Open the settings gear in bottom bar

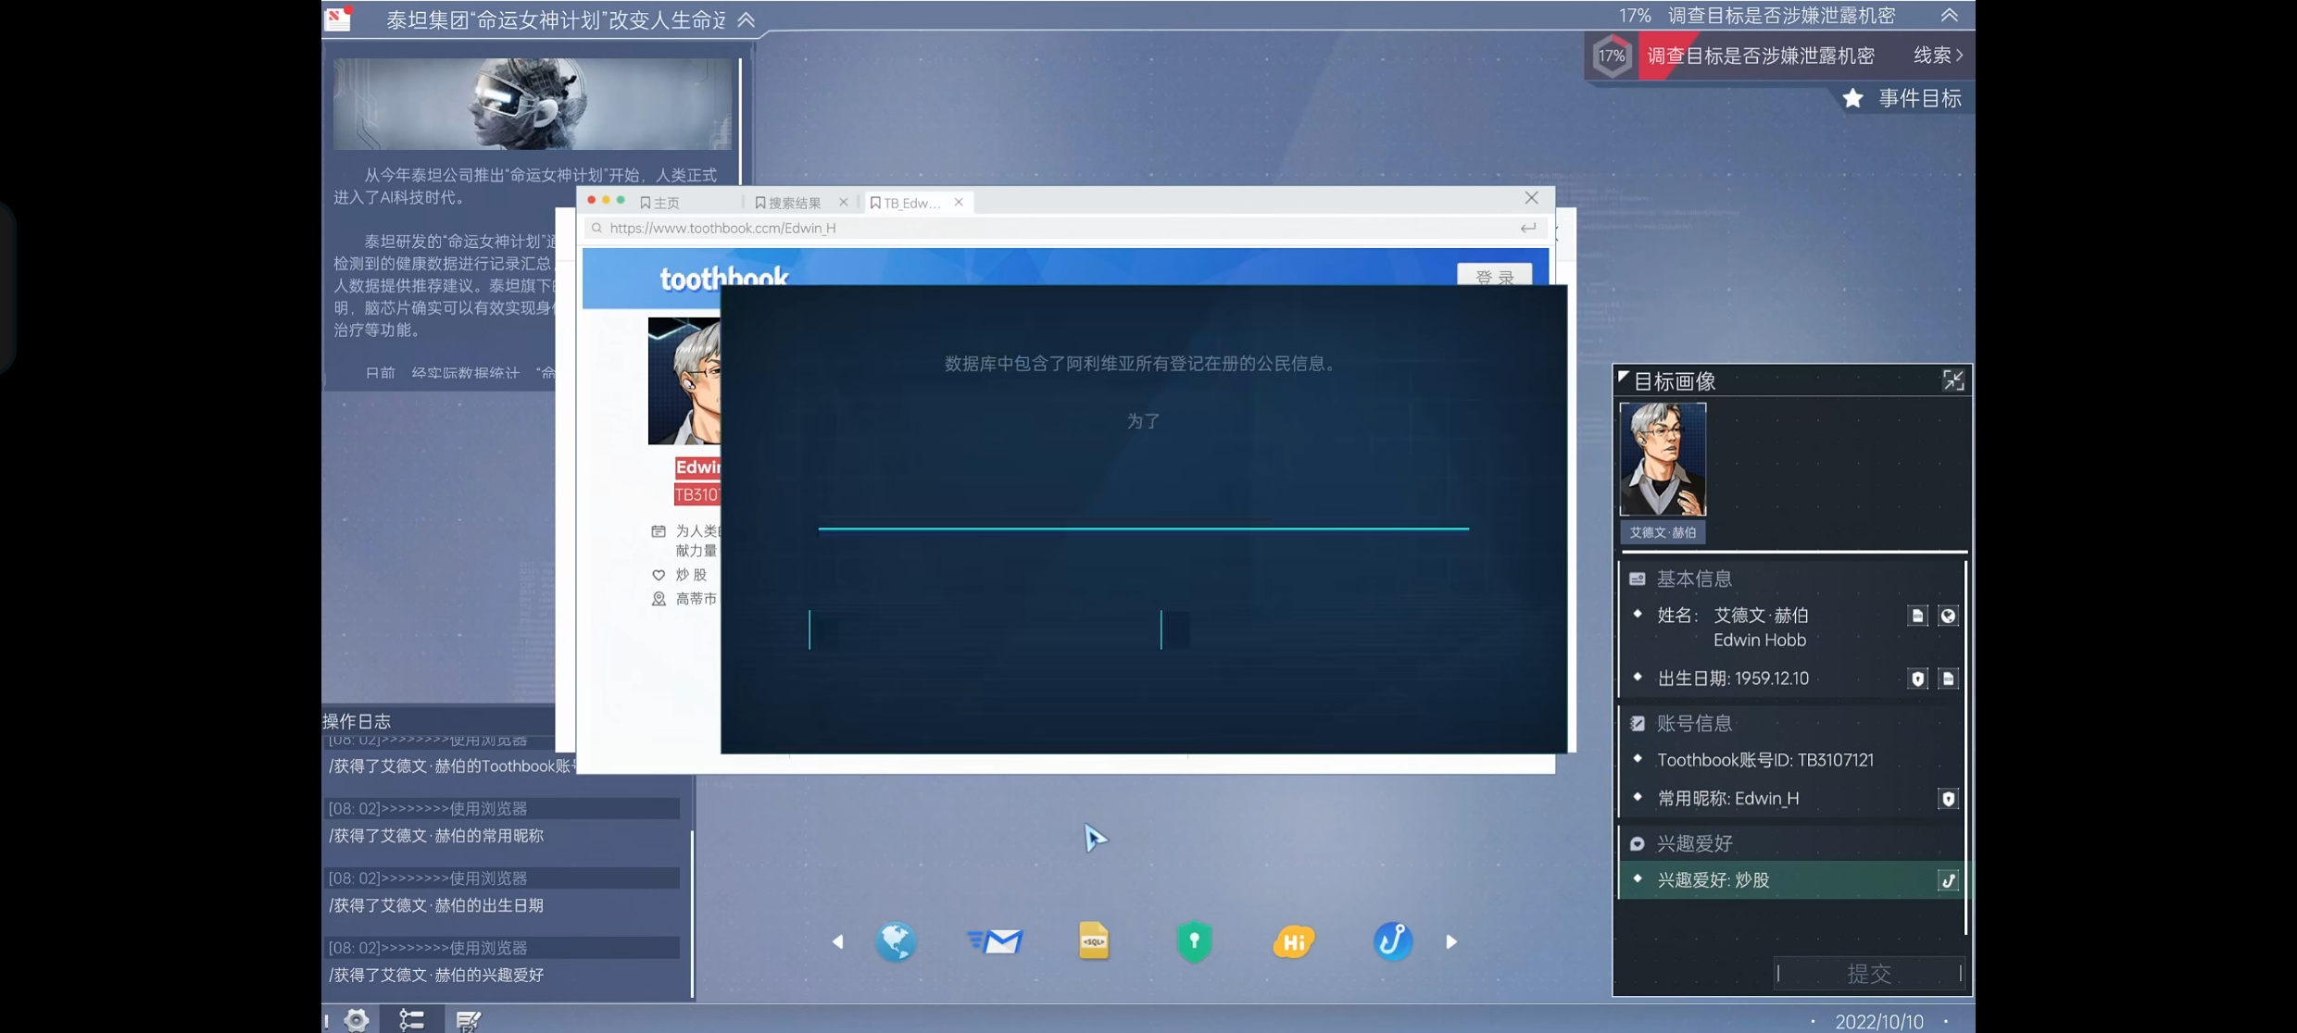[357, 1020]
